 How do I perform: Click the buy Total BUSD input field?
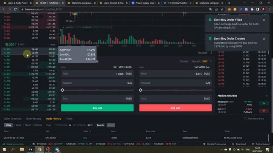tap(97, 99)
